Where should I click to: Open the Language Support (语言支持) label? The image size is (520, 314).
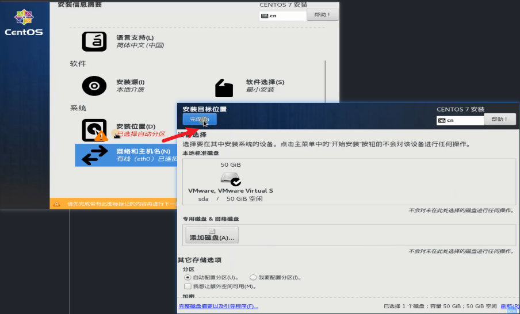coord(135,37)
